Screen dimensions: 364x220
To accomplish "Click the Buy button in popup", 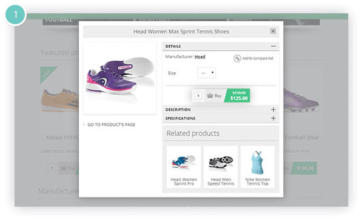I will [x=214, y=96].
